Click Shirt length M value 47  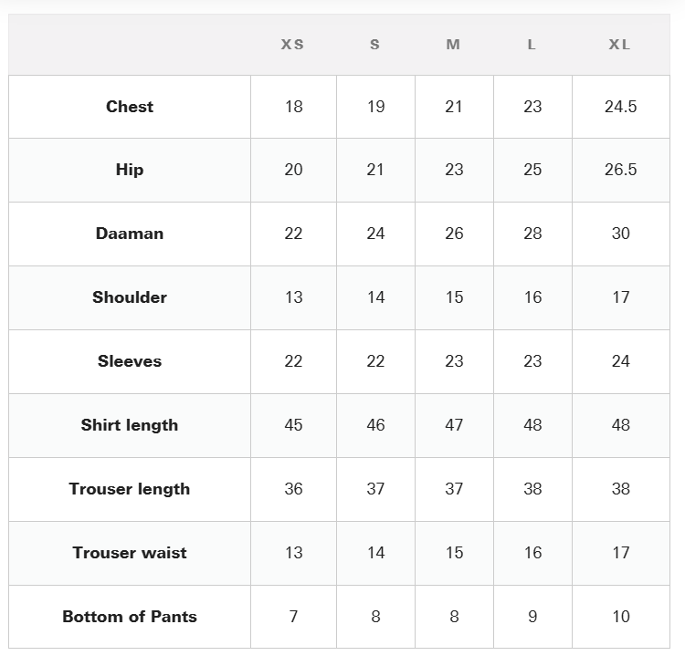pyautogui.click(x=454, y=424)
